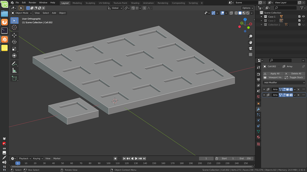Toggle auto keying record button

point(115,159)
